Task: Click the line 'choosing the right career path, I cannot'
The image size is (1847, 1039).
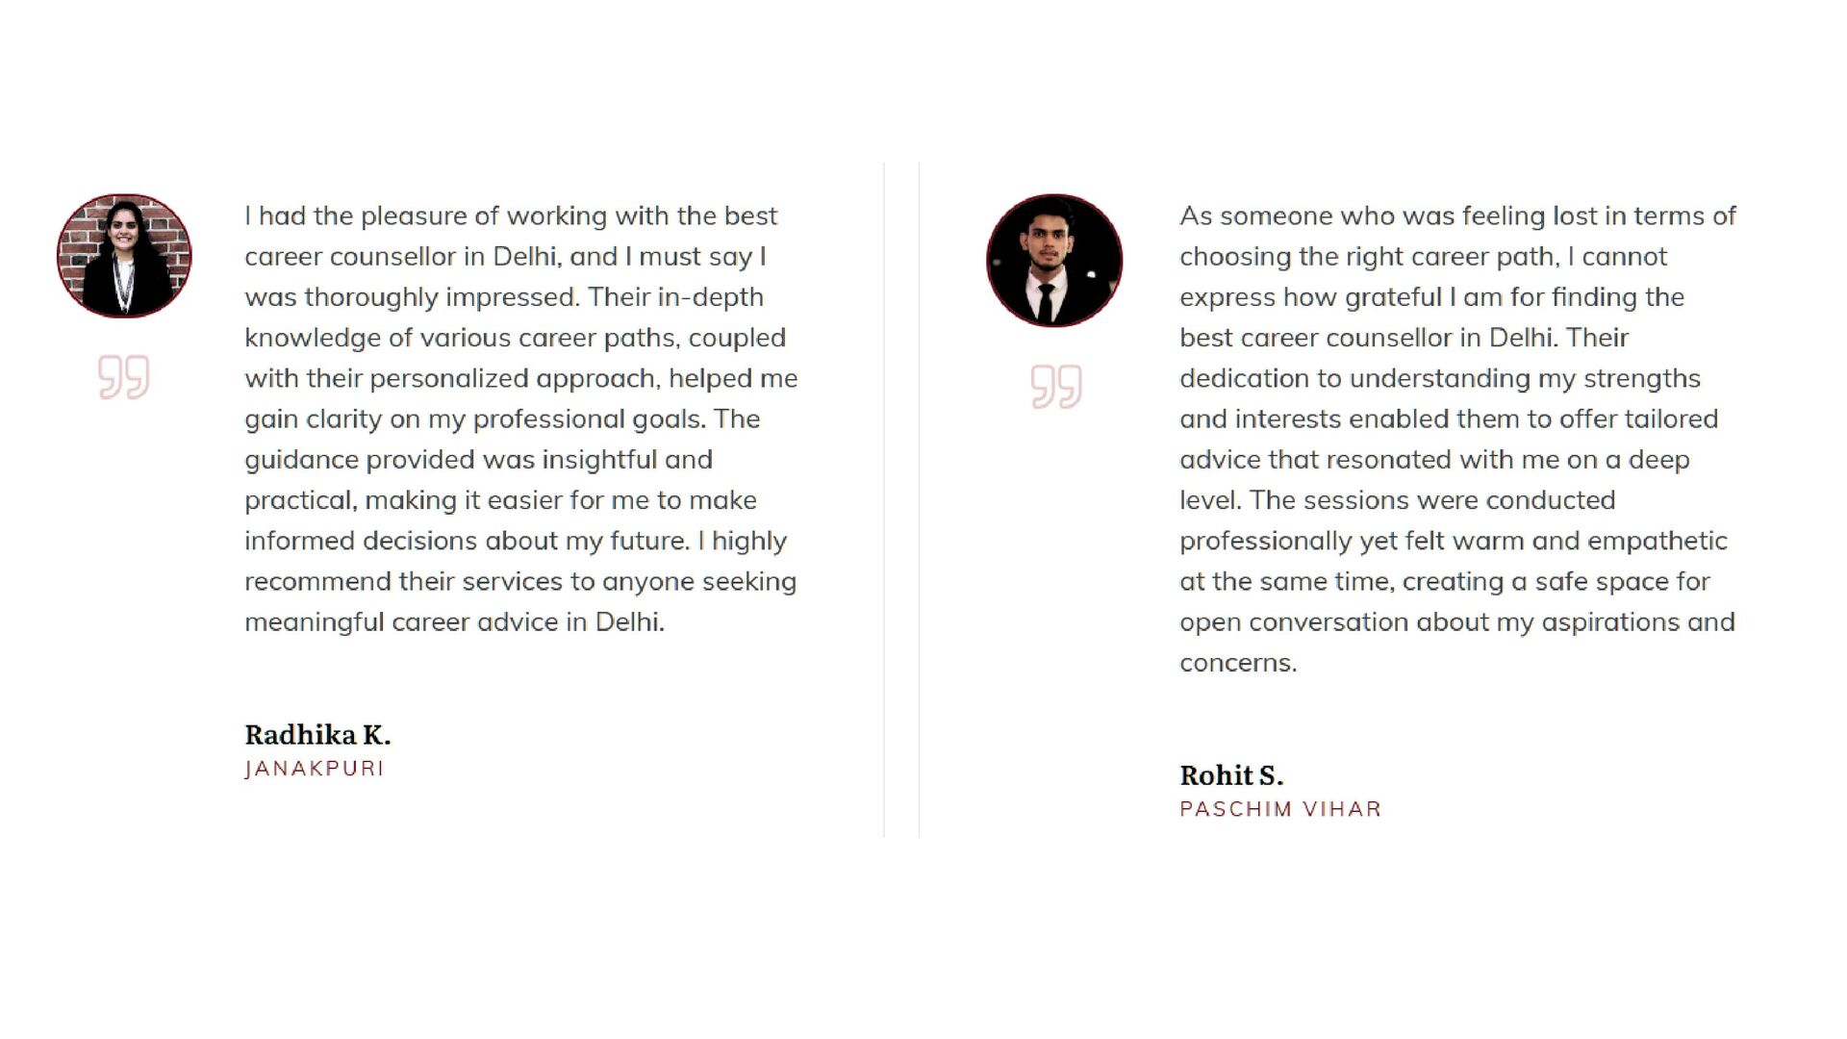Action: [1423, 257]
